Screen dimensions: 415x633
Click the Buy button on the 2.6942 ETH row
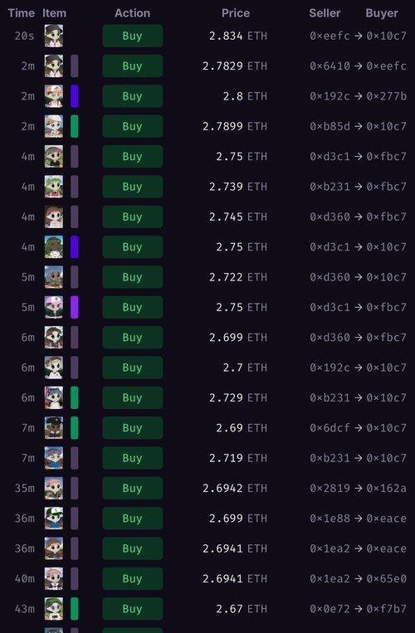[x=133, y=488]
